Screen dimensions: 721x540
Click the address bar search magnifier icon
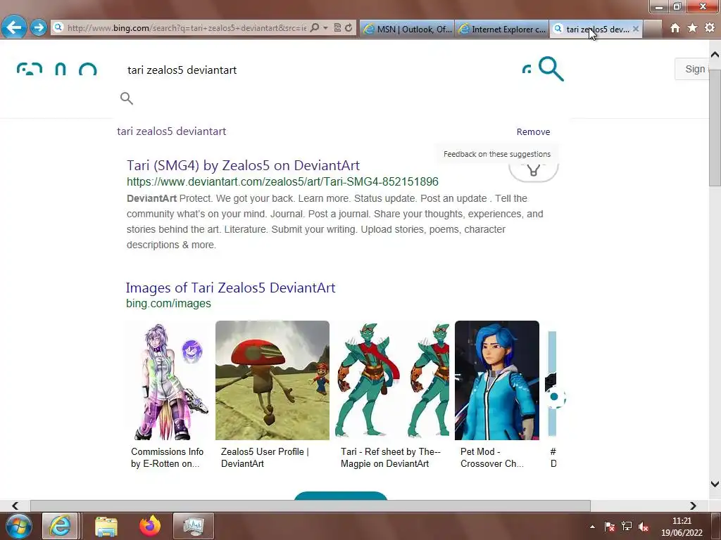coord(315,28)
